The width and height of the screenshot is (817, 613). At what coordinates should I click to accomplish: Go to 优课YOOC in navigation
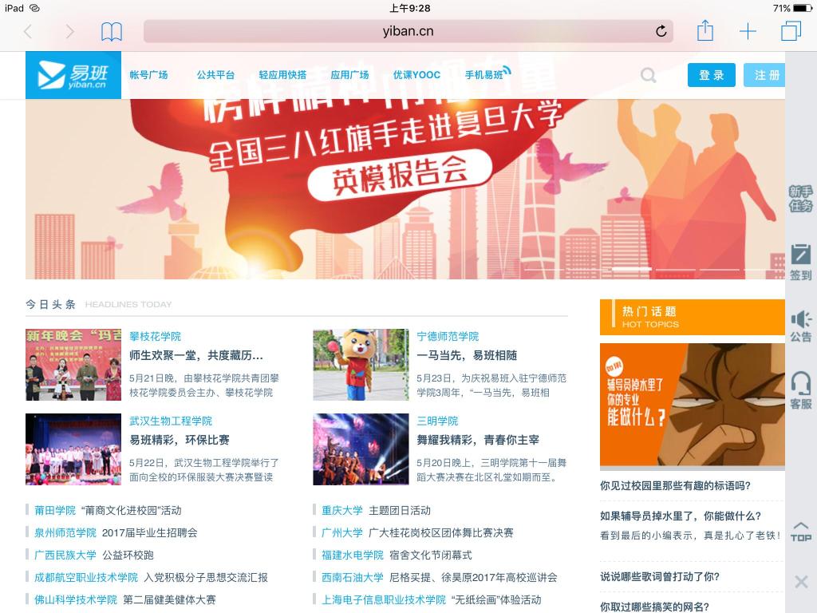[416, 75]
